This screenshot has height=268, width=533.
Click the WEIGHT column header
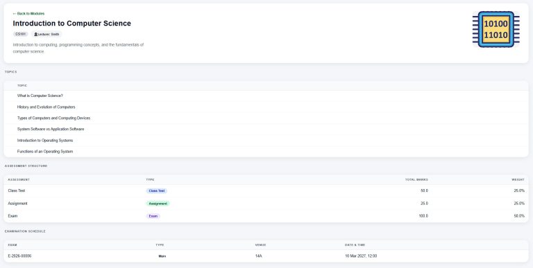[x=518, y=179]
